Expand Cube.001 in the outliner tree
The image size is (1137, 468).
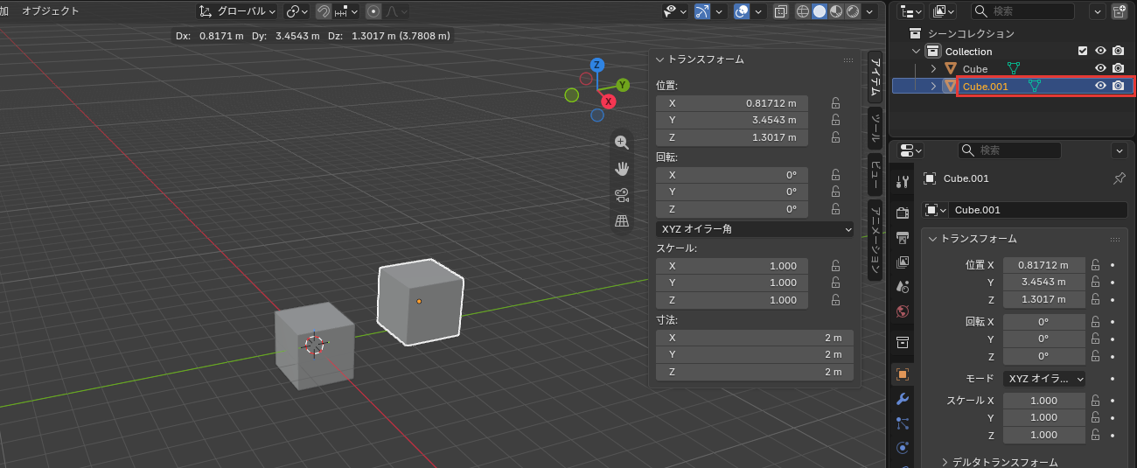click(x=933, y=86)
